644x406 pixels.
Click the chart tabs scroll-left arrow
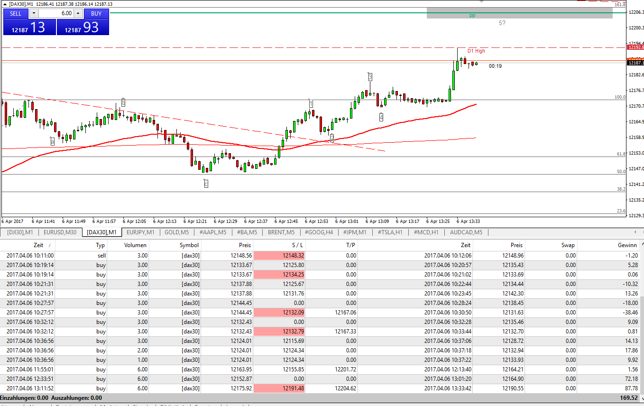coord(635,232)
